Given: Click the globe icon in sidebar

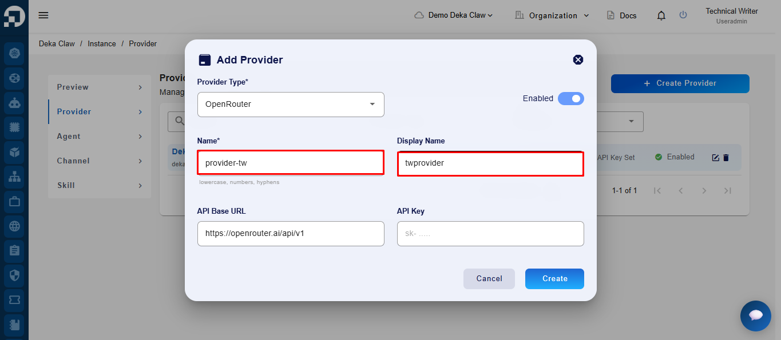Looking at the screenshot, I should [x=14, y=226].
